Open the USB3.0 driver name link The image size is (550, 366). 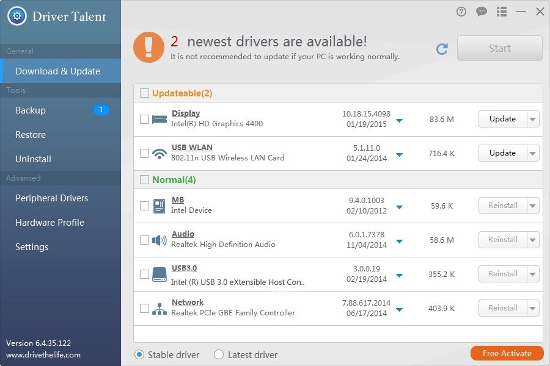pyautogui.click(x=184, y=268)
